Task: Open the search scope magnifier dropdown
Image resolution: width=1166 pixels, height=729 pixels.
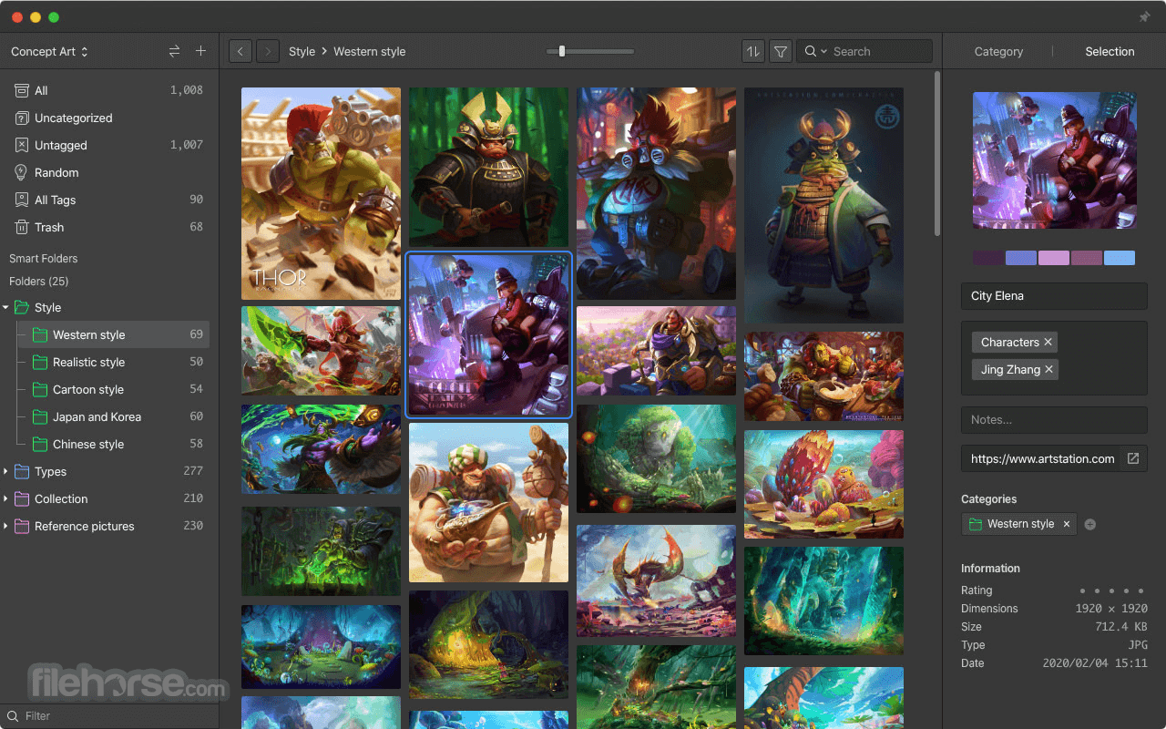Action: 815,52
